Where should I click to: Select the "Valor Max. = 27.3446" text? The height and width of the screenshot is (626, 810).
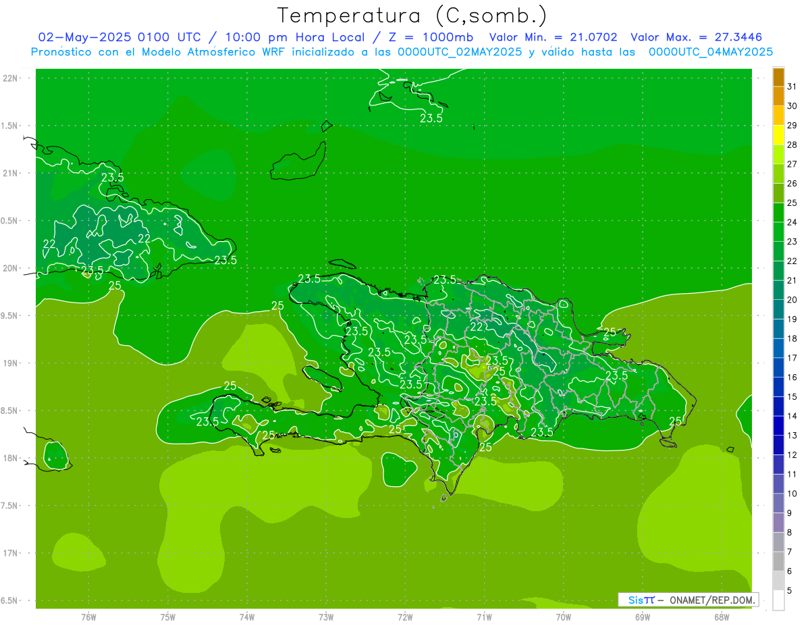point(697,37)
